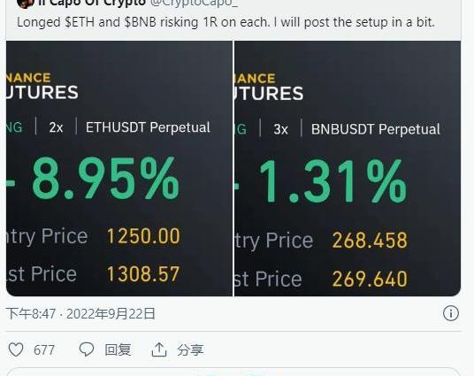Open the Twitter info circle icon
Screen dimensions: 474x376
[x=451, y=313]
